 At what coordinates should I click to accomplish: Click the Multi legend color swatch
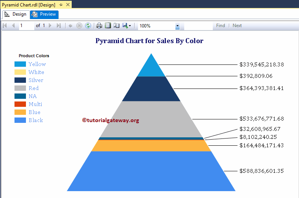point(20,104)
